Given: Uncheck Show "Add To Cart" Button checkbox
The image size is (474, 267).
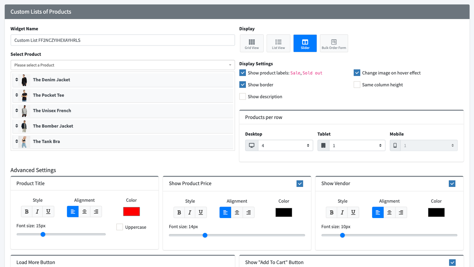Looking at the screenshot, I should point(452,263).
